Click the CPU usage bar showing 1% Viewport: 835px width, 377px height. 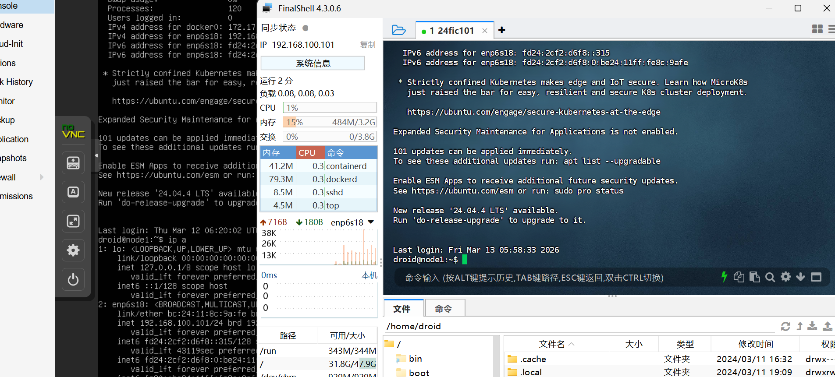(330, 108)
